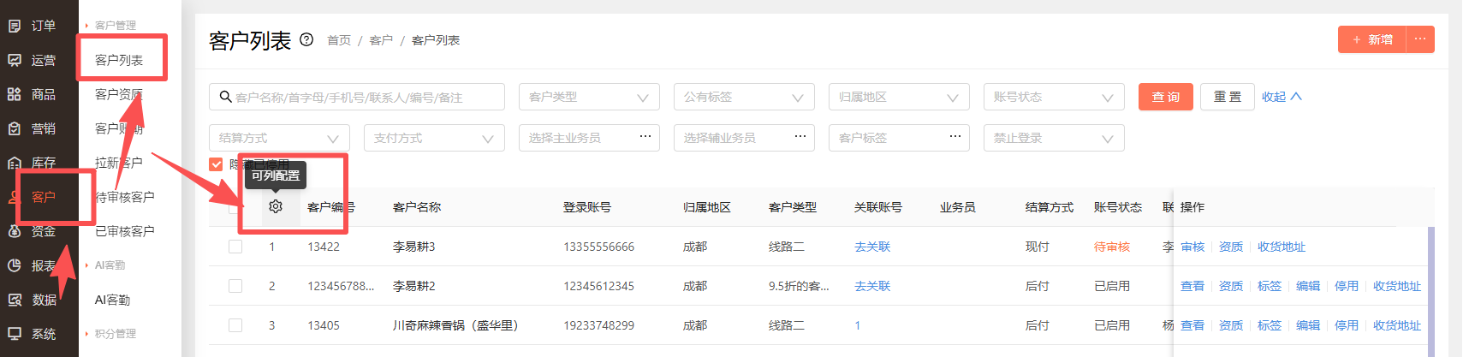Click customer name 李易耕2
The height and width of the screenshot is (357, 1469).
tap(414, 286)
